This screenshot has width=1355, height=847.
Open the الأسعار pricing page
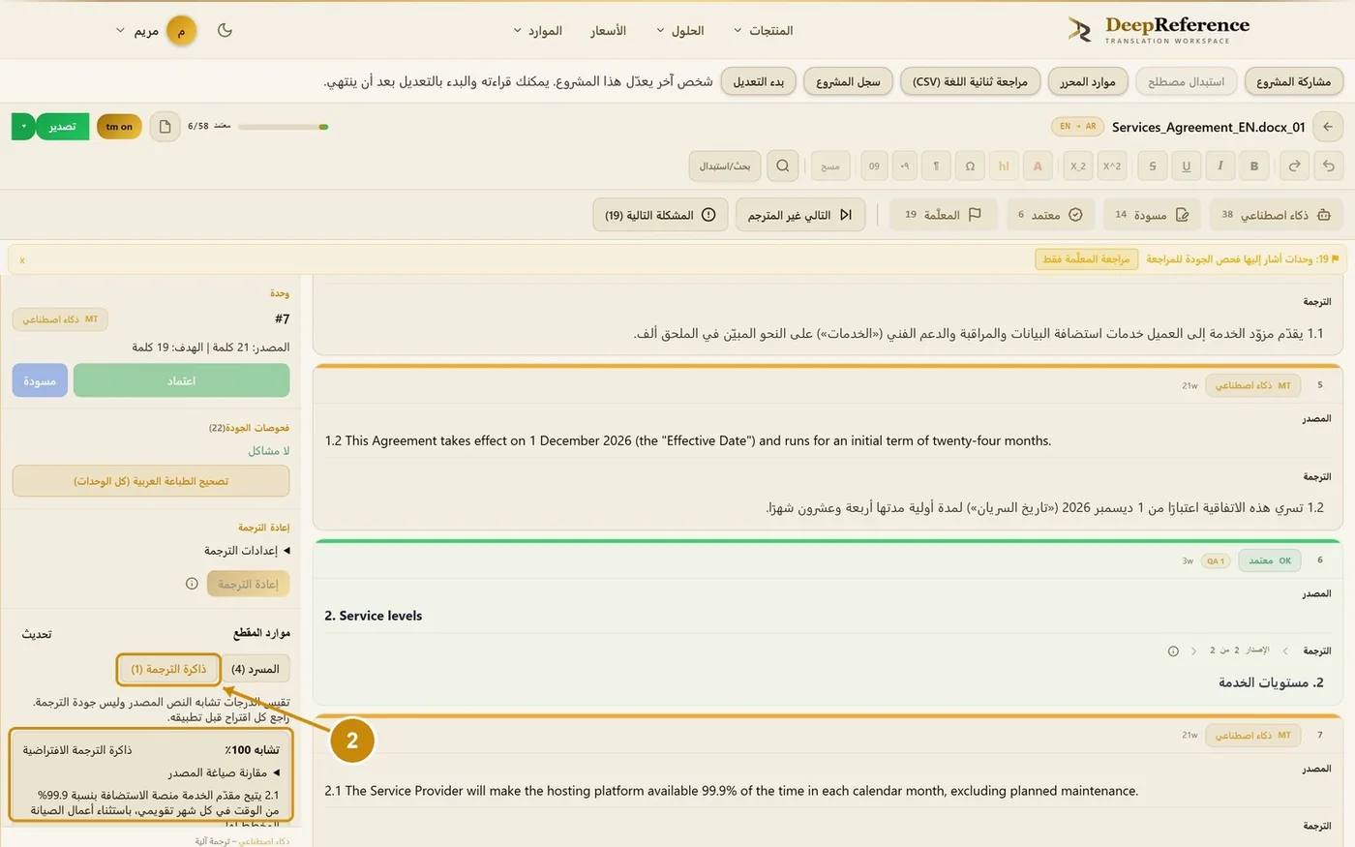click(609, 31)
